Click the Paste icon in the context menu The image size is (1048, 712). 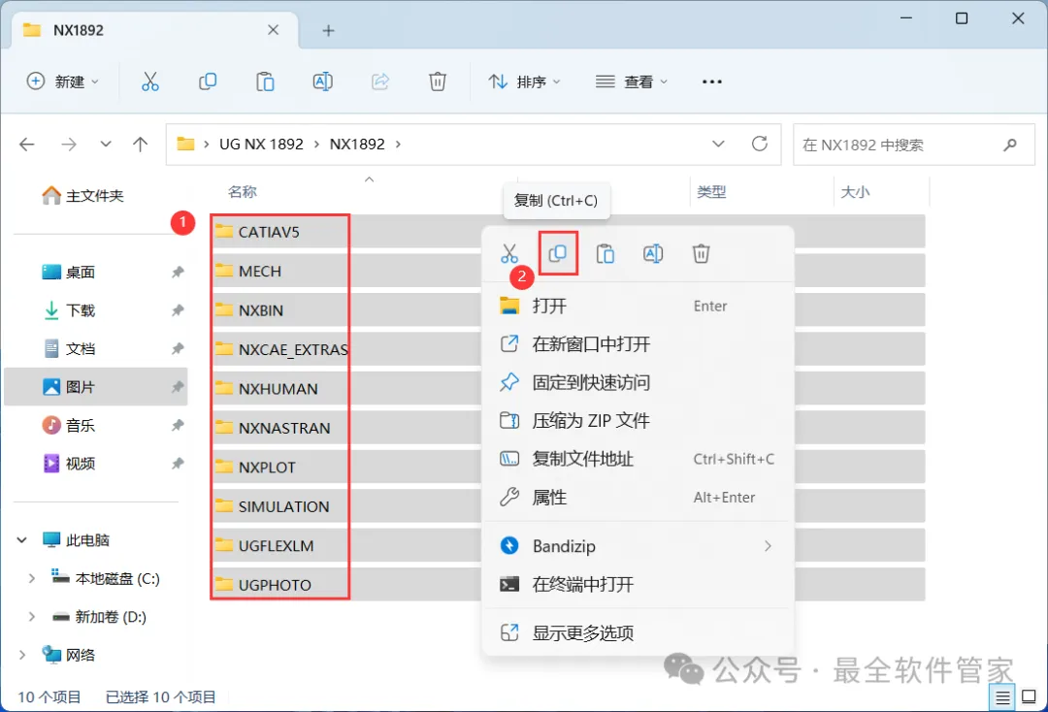(606, 254)
